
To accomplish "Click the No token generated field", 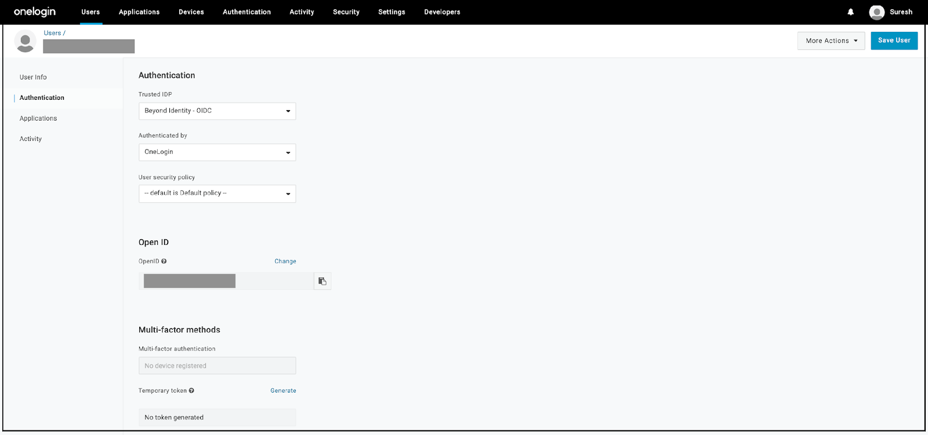I will 217,418.
